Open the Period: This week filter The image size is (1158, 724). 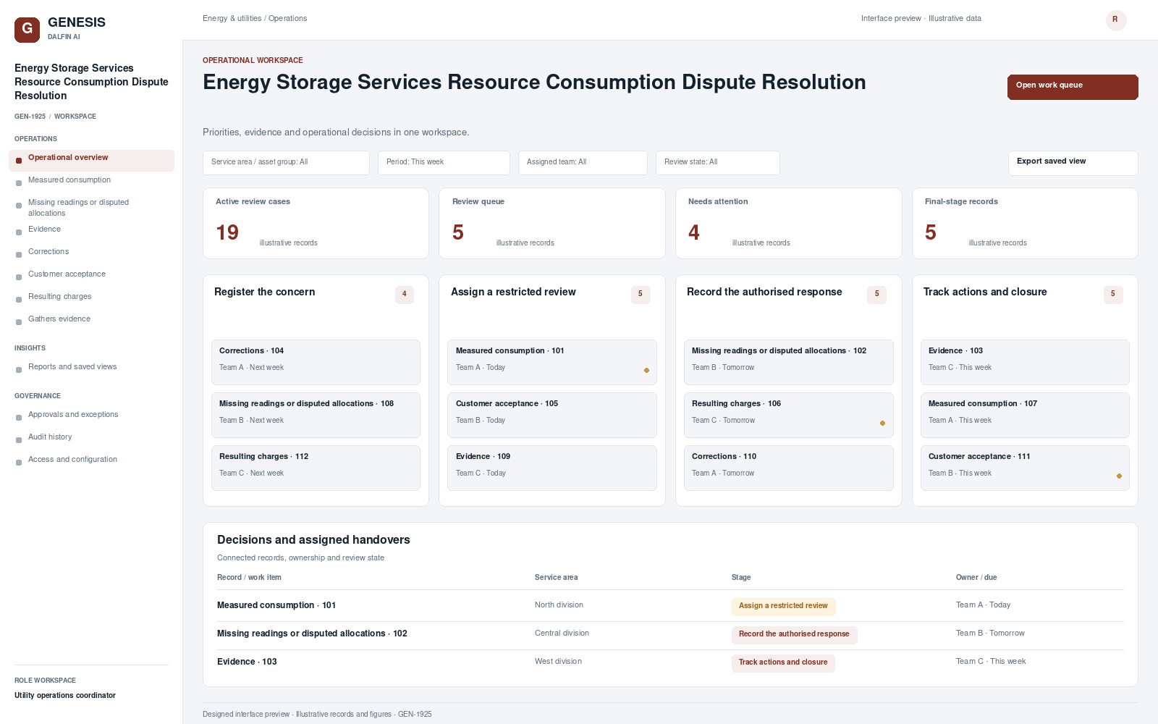coord(444,163)
